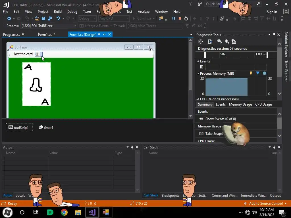This screenshot has width=291, height=218.
Task: Click the Open File folder icon
Action: click(x=37, y=18)
